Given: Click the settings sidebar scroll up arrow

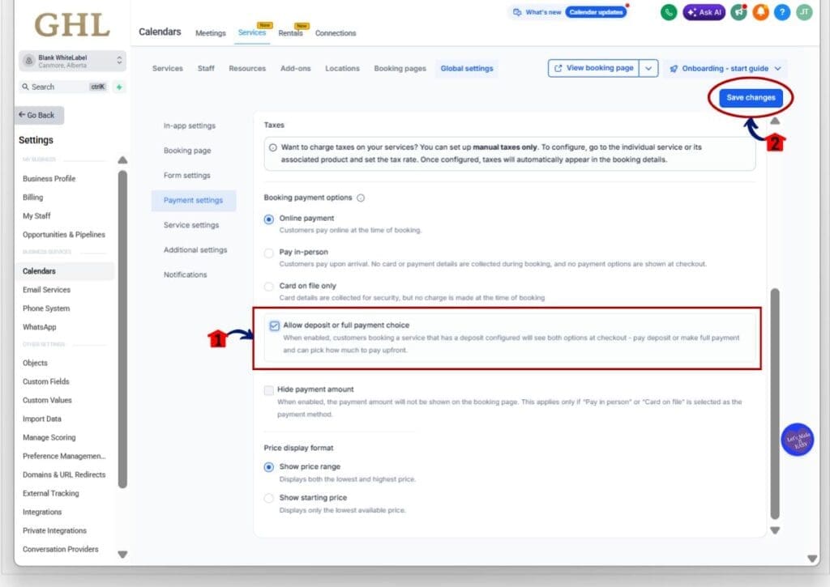Looking at the screenshot, I should [122, 160].
